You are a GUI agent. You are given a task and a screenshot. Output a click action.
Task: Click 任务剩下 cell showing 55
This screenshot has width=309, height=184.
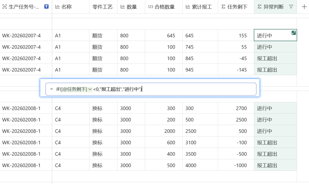coord(236,47)
